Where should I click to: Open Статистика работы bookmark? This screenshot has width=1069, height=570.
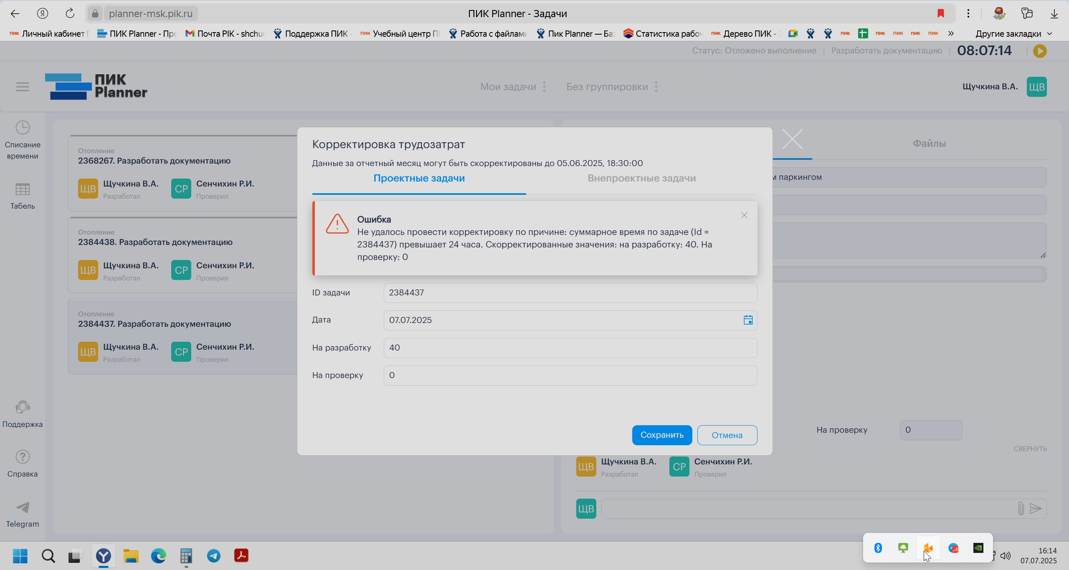click(x=663, y=34)
